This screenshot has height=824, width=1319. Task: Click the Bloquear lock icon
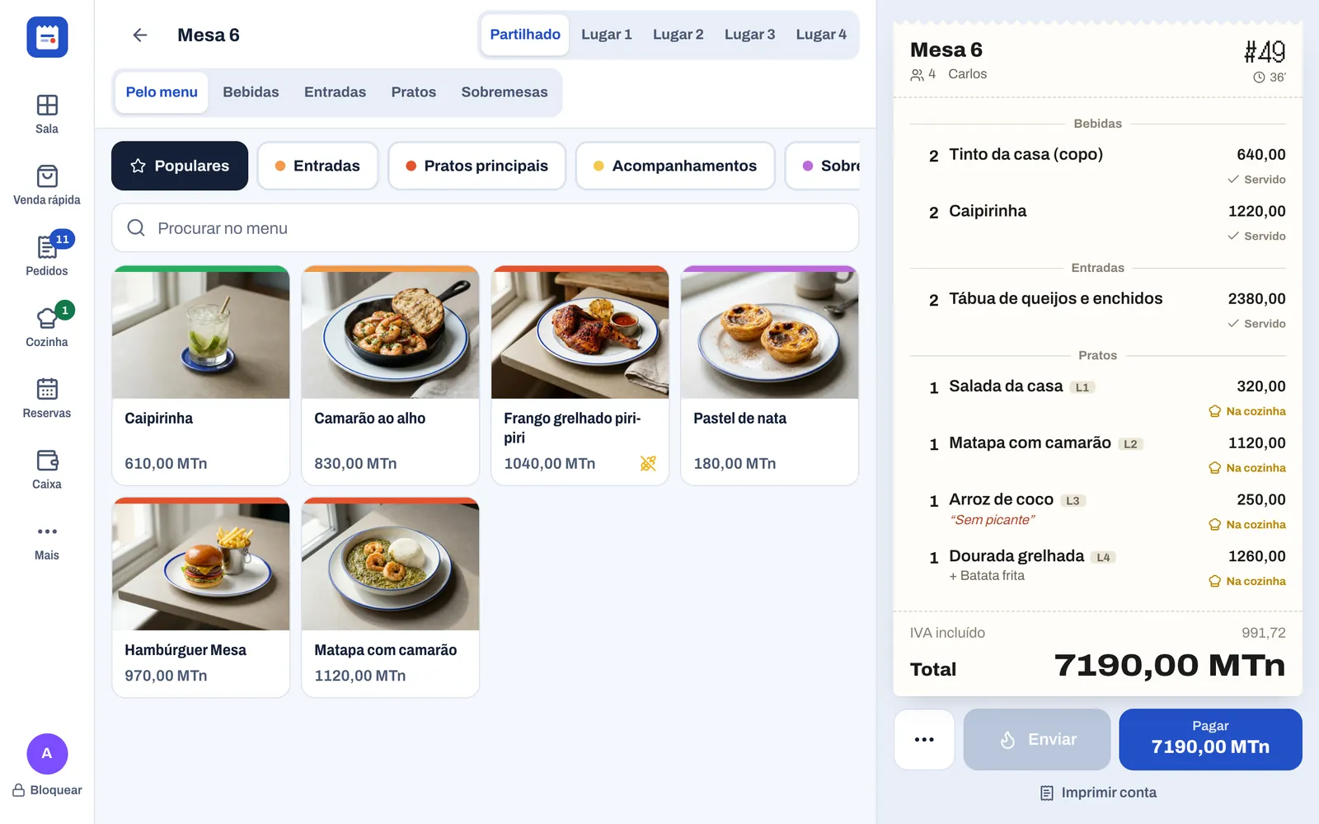pos(18,790)
